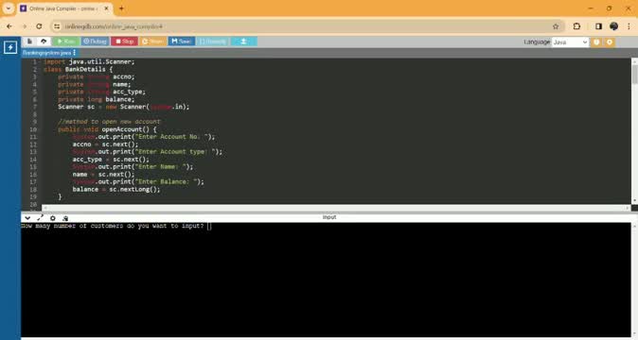Start debugging with the Debug button
The height and width of the screenshot is (340, 638).
95,42
